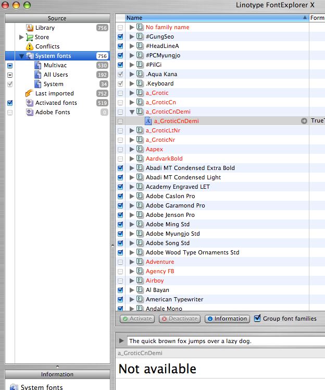Collapse the a_GroticCnDemi family
This screenshot has height=390, width=325.
132,112
